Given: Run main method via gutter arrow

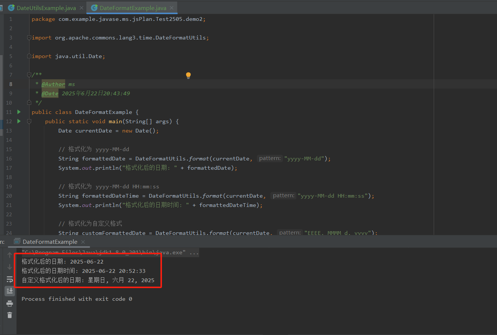Looking at the screenshot, I should [19, 121].
